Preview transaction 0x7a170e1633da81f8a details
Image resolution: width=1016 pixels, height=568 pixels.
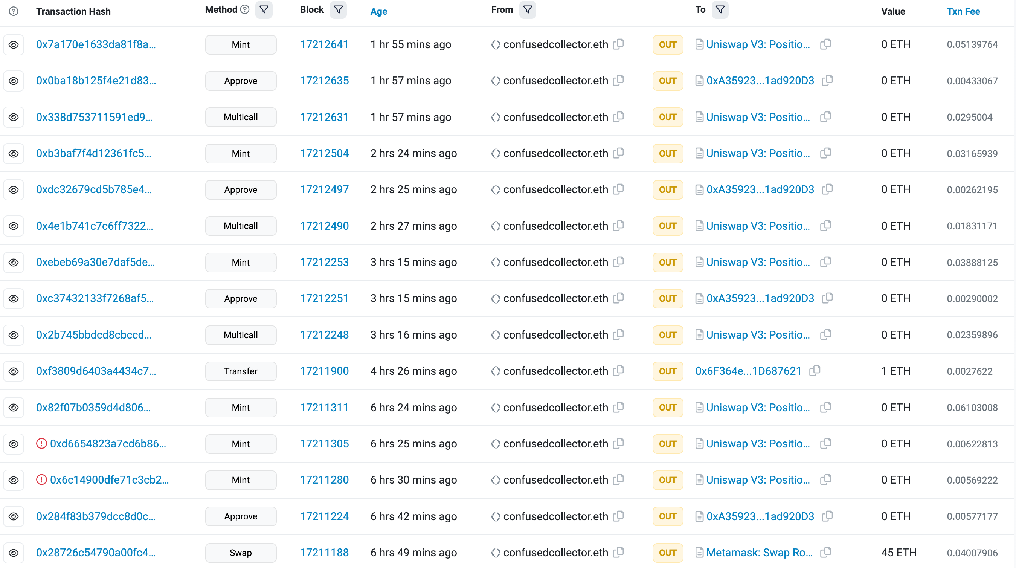[14, 44]
